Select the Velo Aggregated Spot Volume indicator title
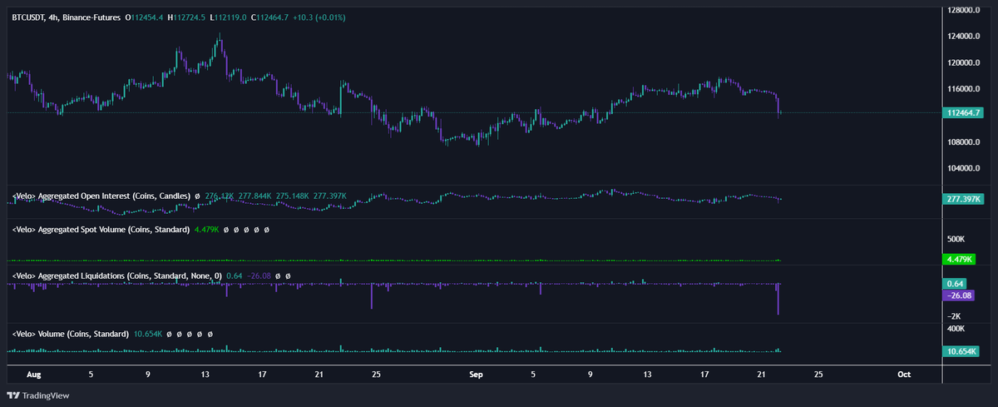This screenshot has height=407, width=998. [x=100, y=229]
